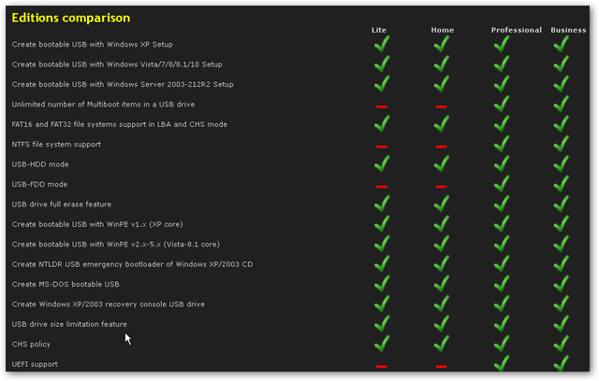
Task: Click the Home red dash for NTFS support
Action: (441, 147)
